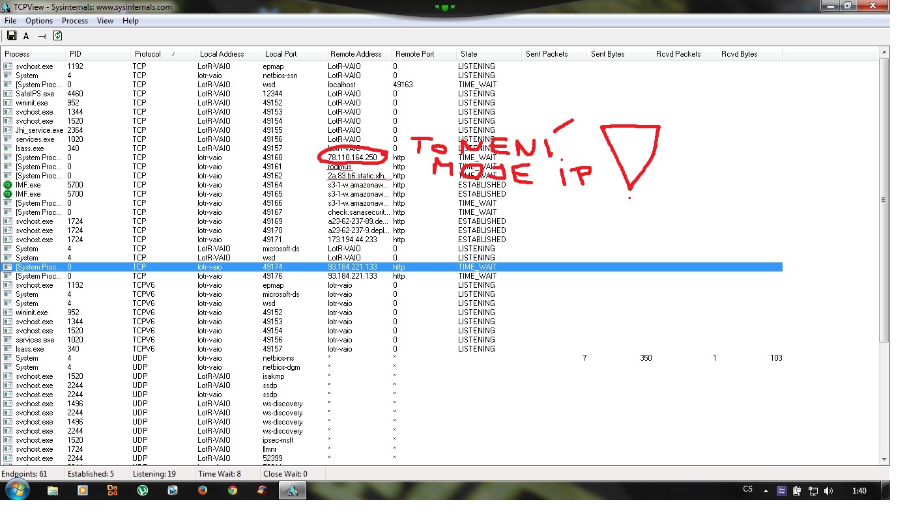Click the taskbar clock showing 1:40
This screenshot has height=515, width=922.
[x=859, y=491]
